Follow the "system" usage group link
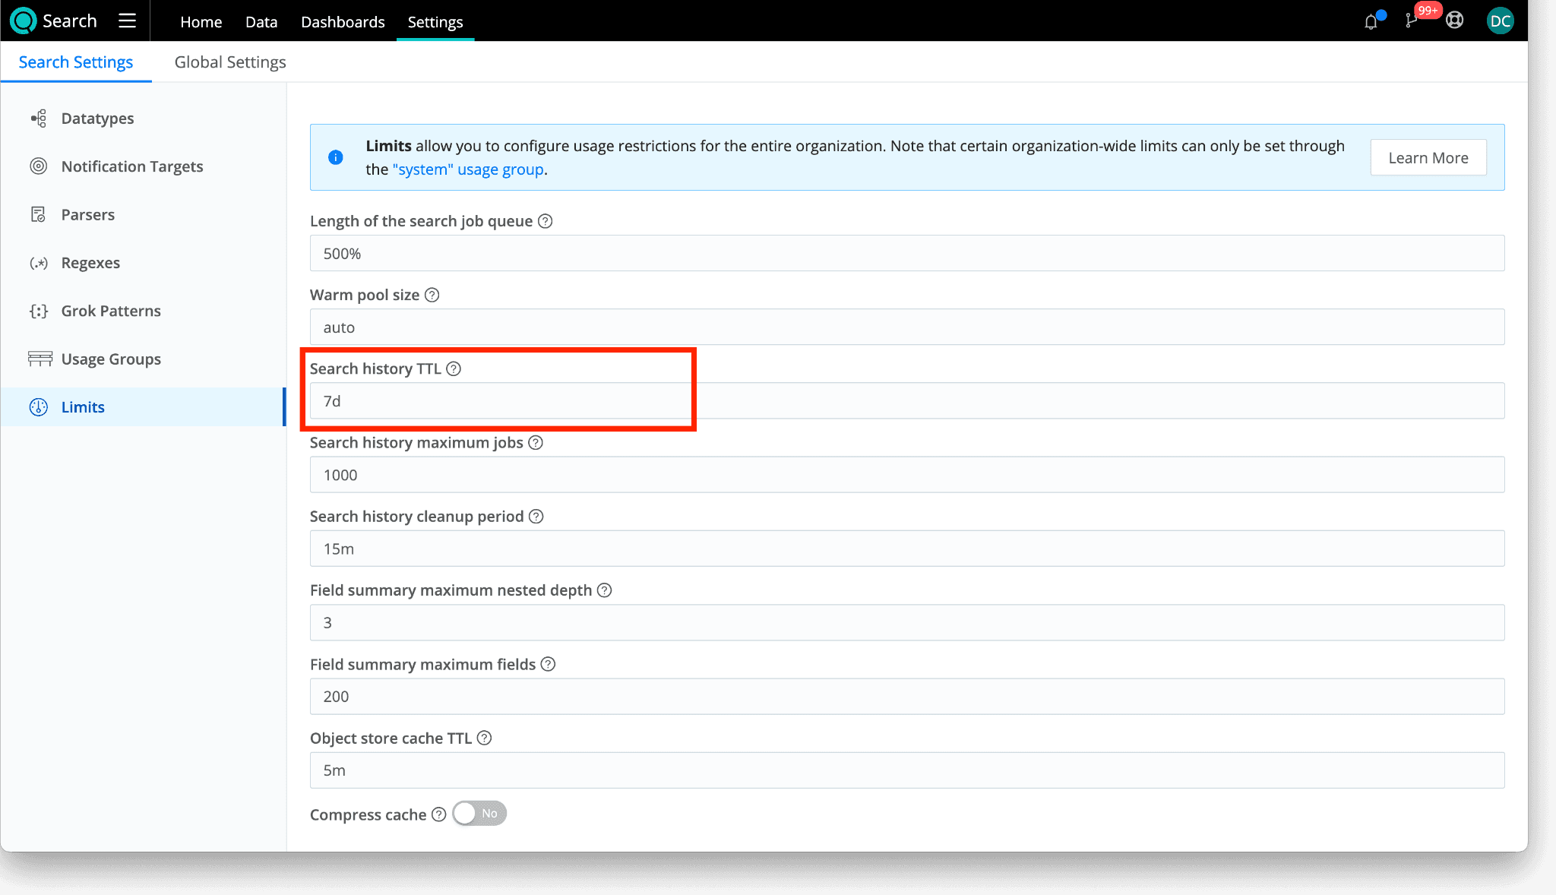Image resolution: width=1556 pixels, height=895 pixels. [x=468, y=169]
